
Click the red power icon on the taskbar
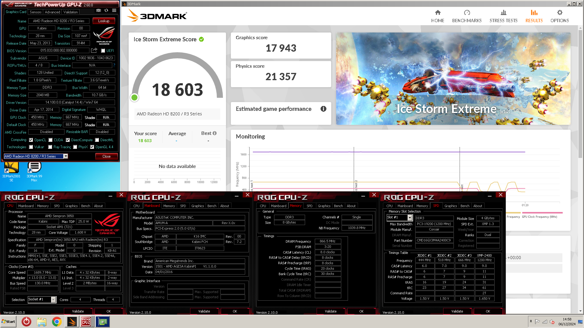click(x=26, y=322)
